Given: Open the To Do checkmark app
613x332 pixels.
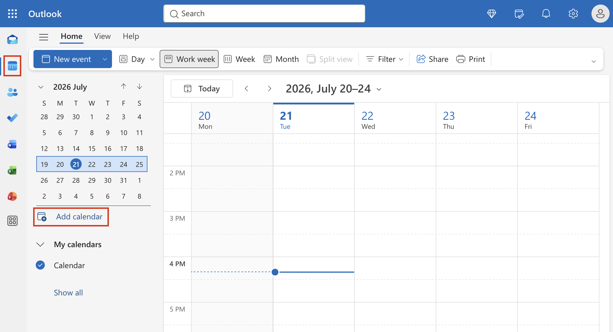Looking at the screenshot, I should click(x=12, y=118).
